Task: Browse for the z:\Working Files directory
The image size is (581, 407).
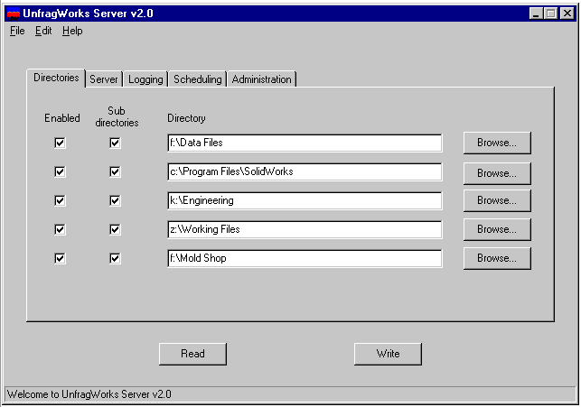Action: coord(497,229)
